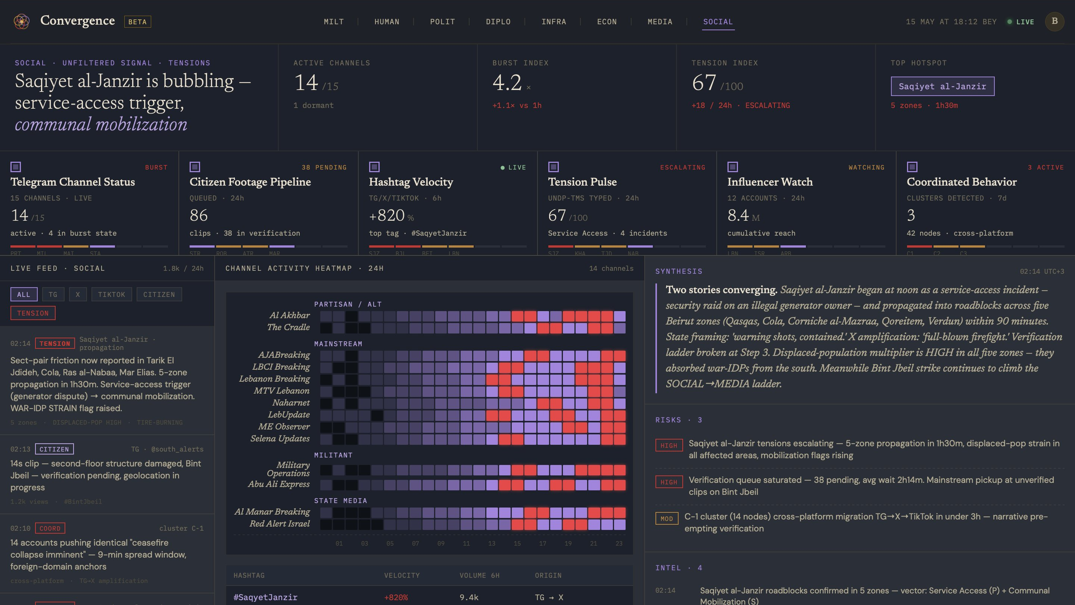Screen dimensions: 1075x605
Task: Click the COORD tag on 02:10 feed item
Action: pyautogui.click(x=50, y=528)
